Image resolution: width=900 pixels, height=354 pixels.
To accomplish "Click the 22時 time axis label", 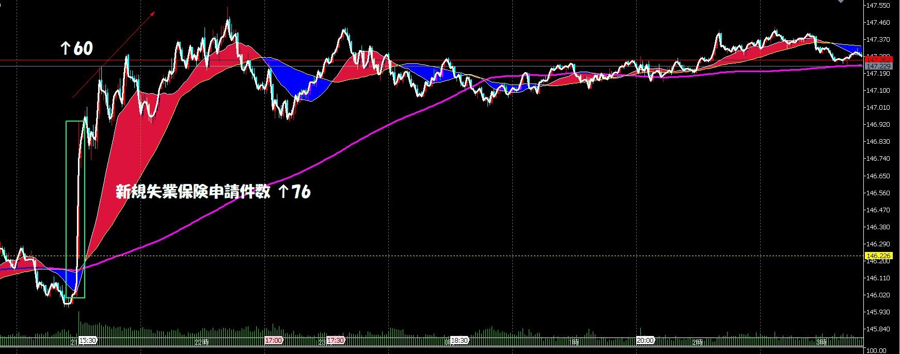I will (202, 342).
